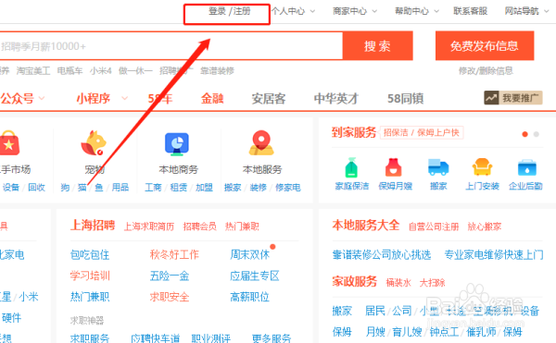Open the 租赁 subcategory link
This screenshot has height=343, width=556.
pyautogui.click(x=178, y=187)
